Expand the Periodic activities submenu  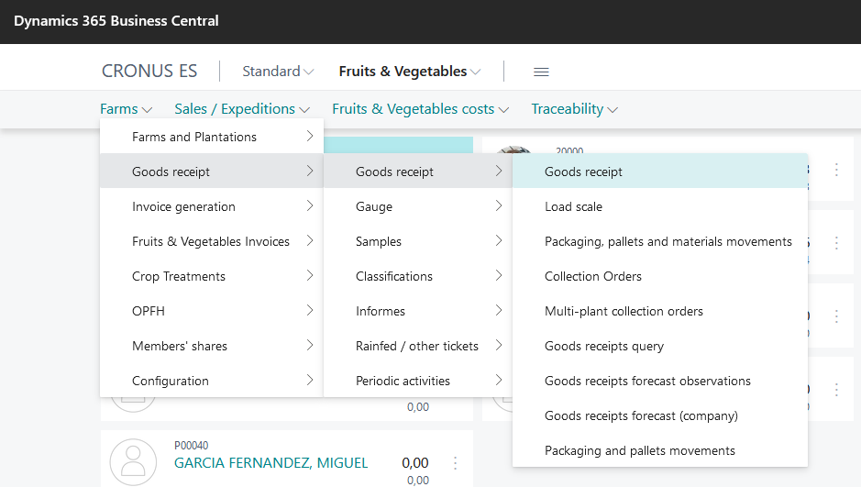(418, 381)
